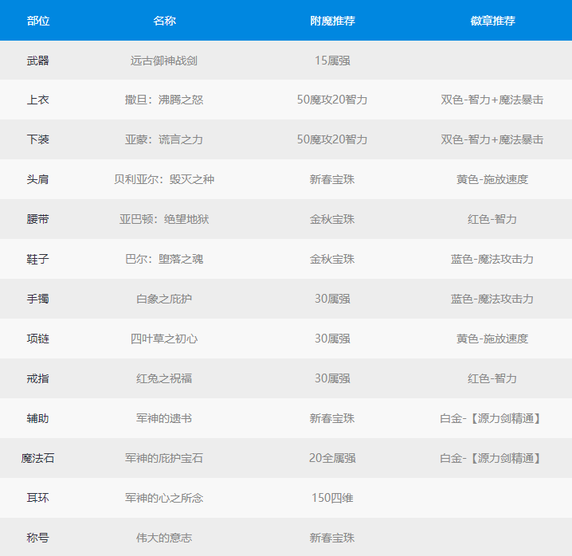
Task: Click 亚巴顿：绝望地狱 belt name
Action: pos(164,220)
